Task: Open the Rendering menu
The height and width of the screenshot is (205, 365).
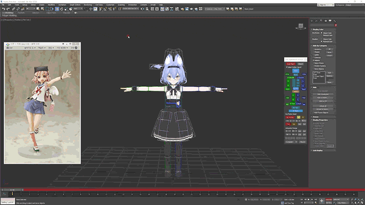Action: tap(88, 5)
